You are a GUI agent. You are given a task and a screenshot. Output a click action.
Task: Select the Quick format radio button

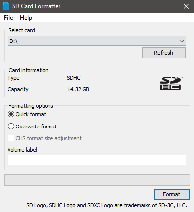coord(11,114)
